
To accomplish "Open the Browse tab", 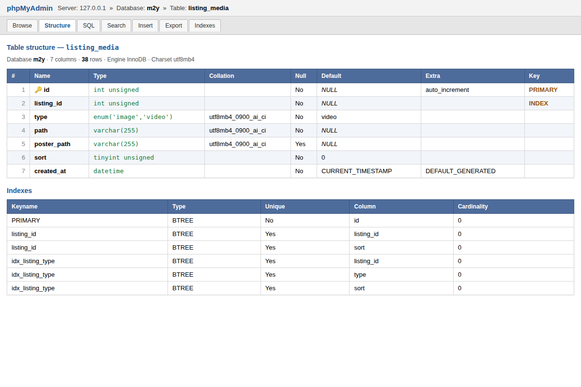I will pos(22,26).
